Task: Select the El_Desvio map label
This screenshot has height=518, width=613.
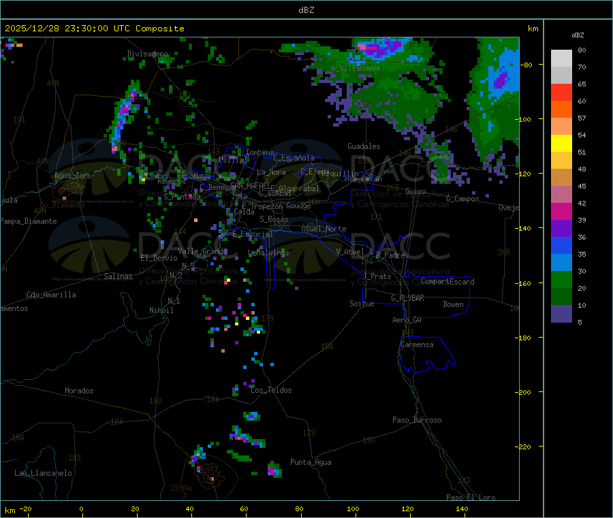Action: coord(159,258)
